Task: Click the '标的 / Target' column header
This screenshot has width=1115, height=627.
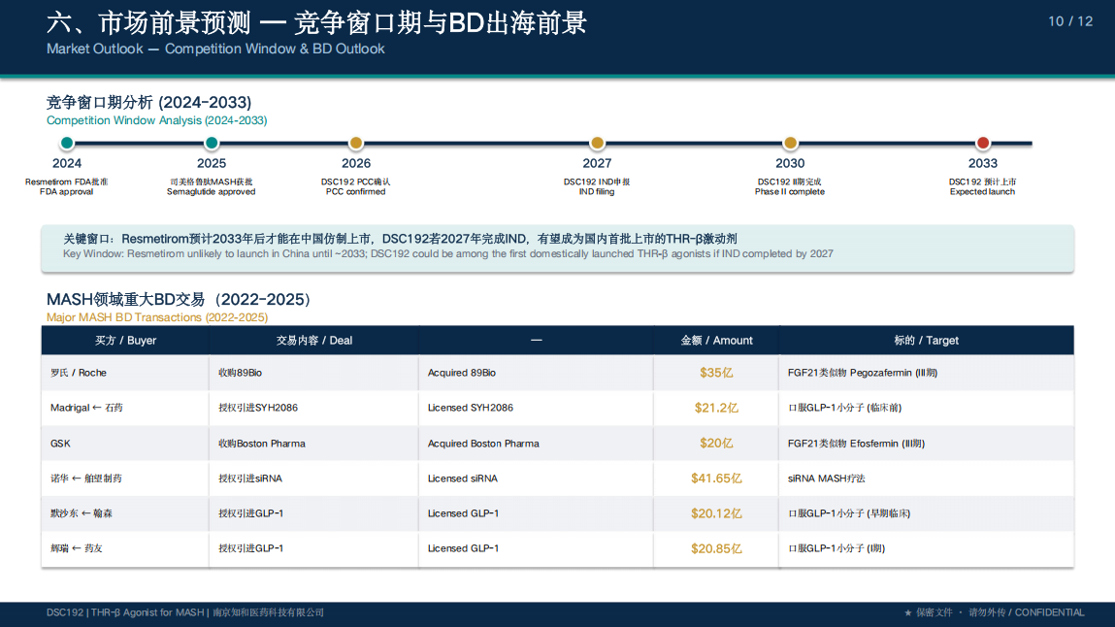Action: (x=926, y=341)
